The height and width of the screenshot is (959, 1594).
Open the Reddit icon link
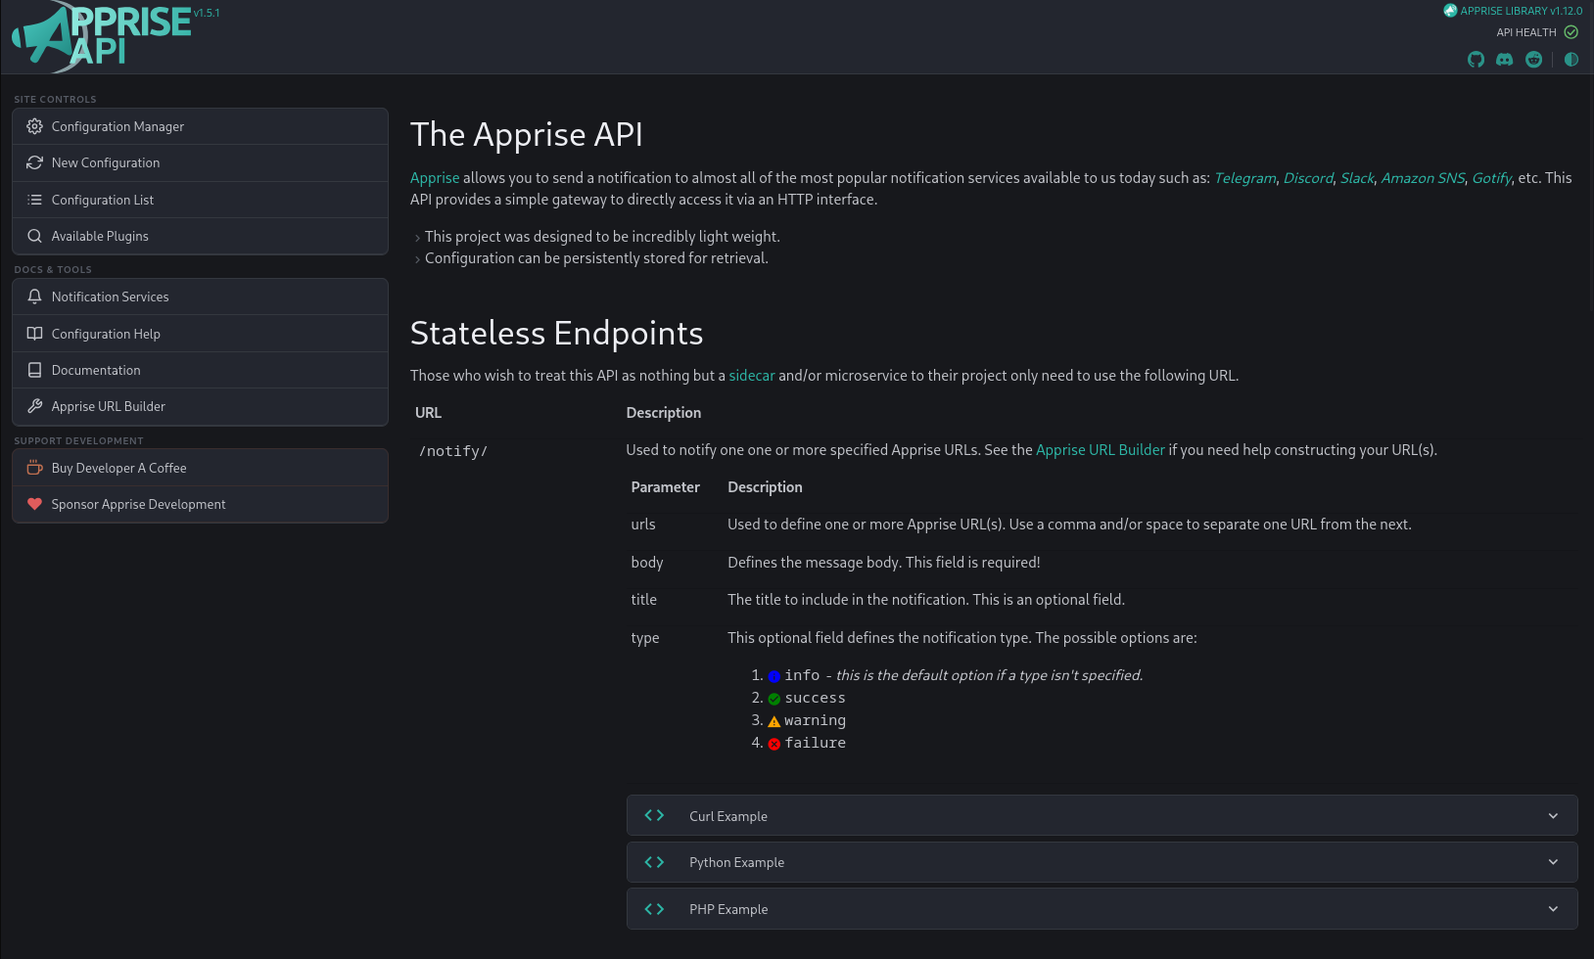[1533, 60]
